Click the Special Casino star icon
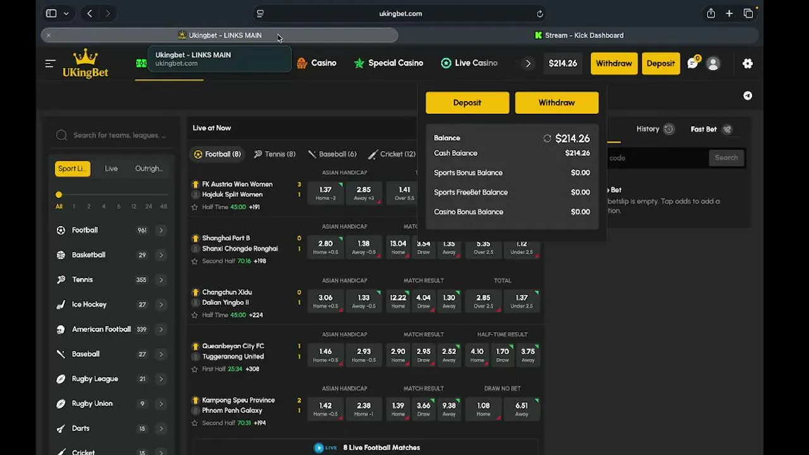809x455 pixels. [x=359, y=63]
